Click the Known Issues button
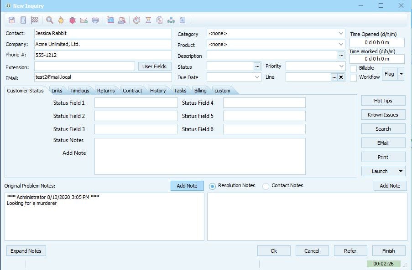This screenshot has width=412, height=270. [383, 114]
